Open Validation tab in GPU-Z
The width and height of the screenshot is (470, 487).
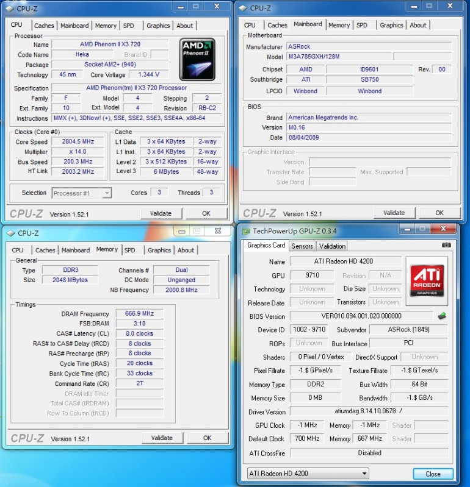[332, 246]
